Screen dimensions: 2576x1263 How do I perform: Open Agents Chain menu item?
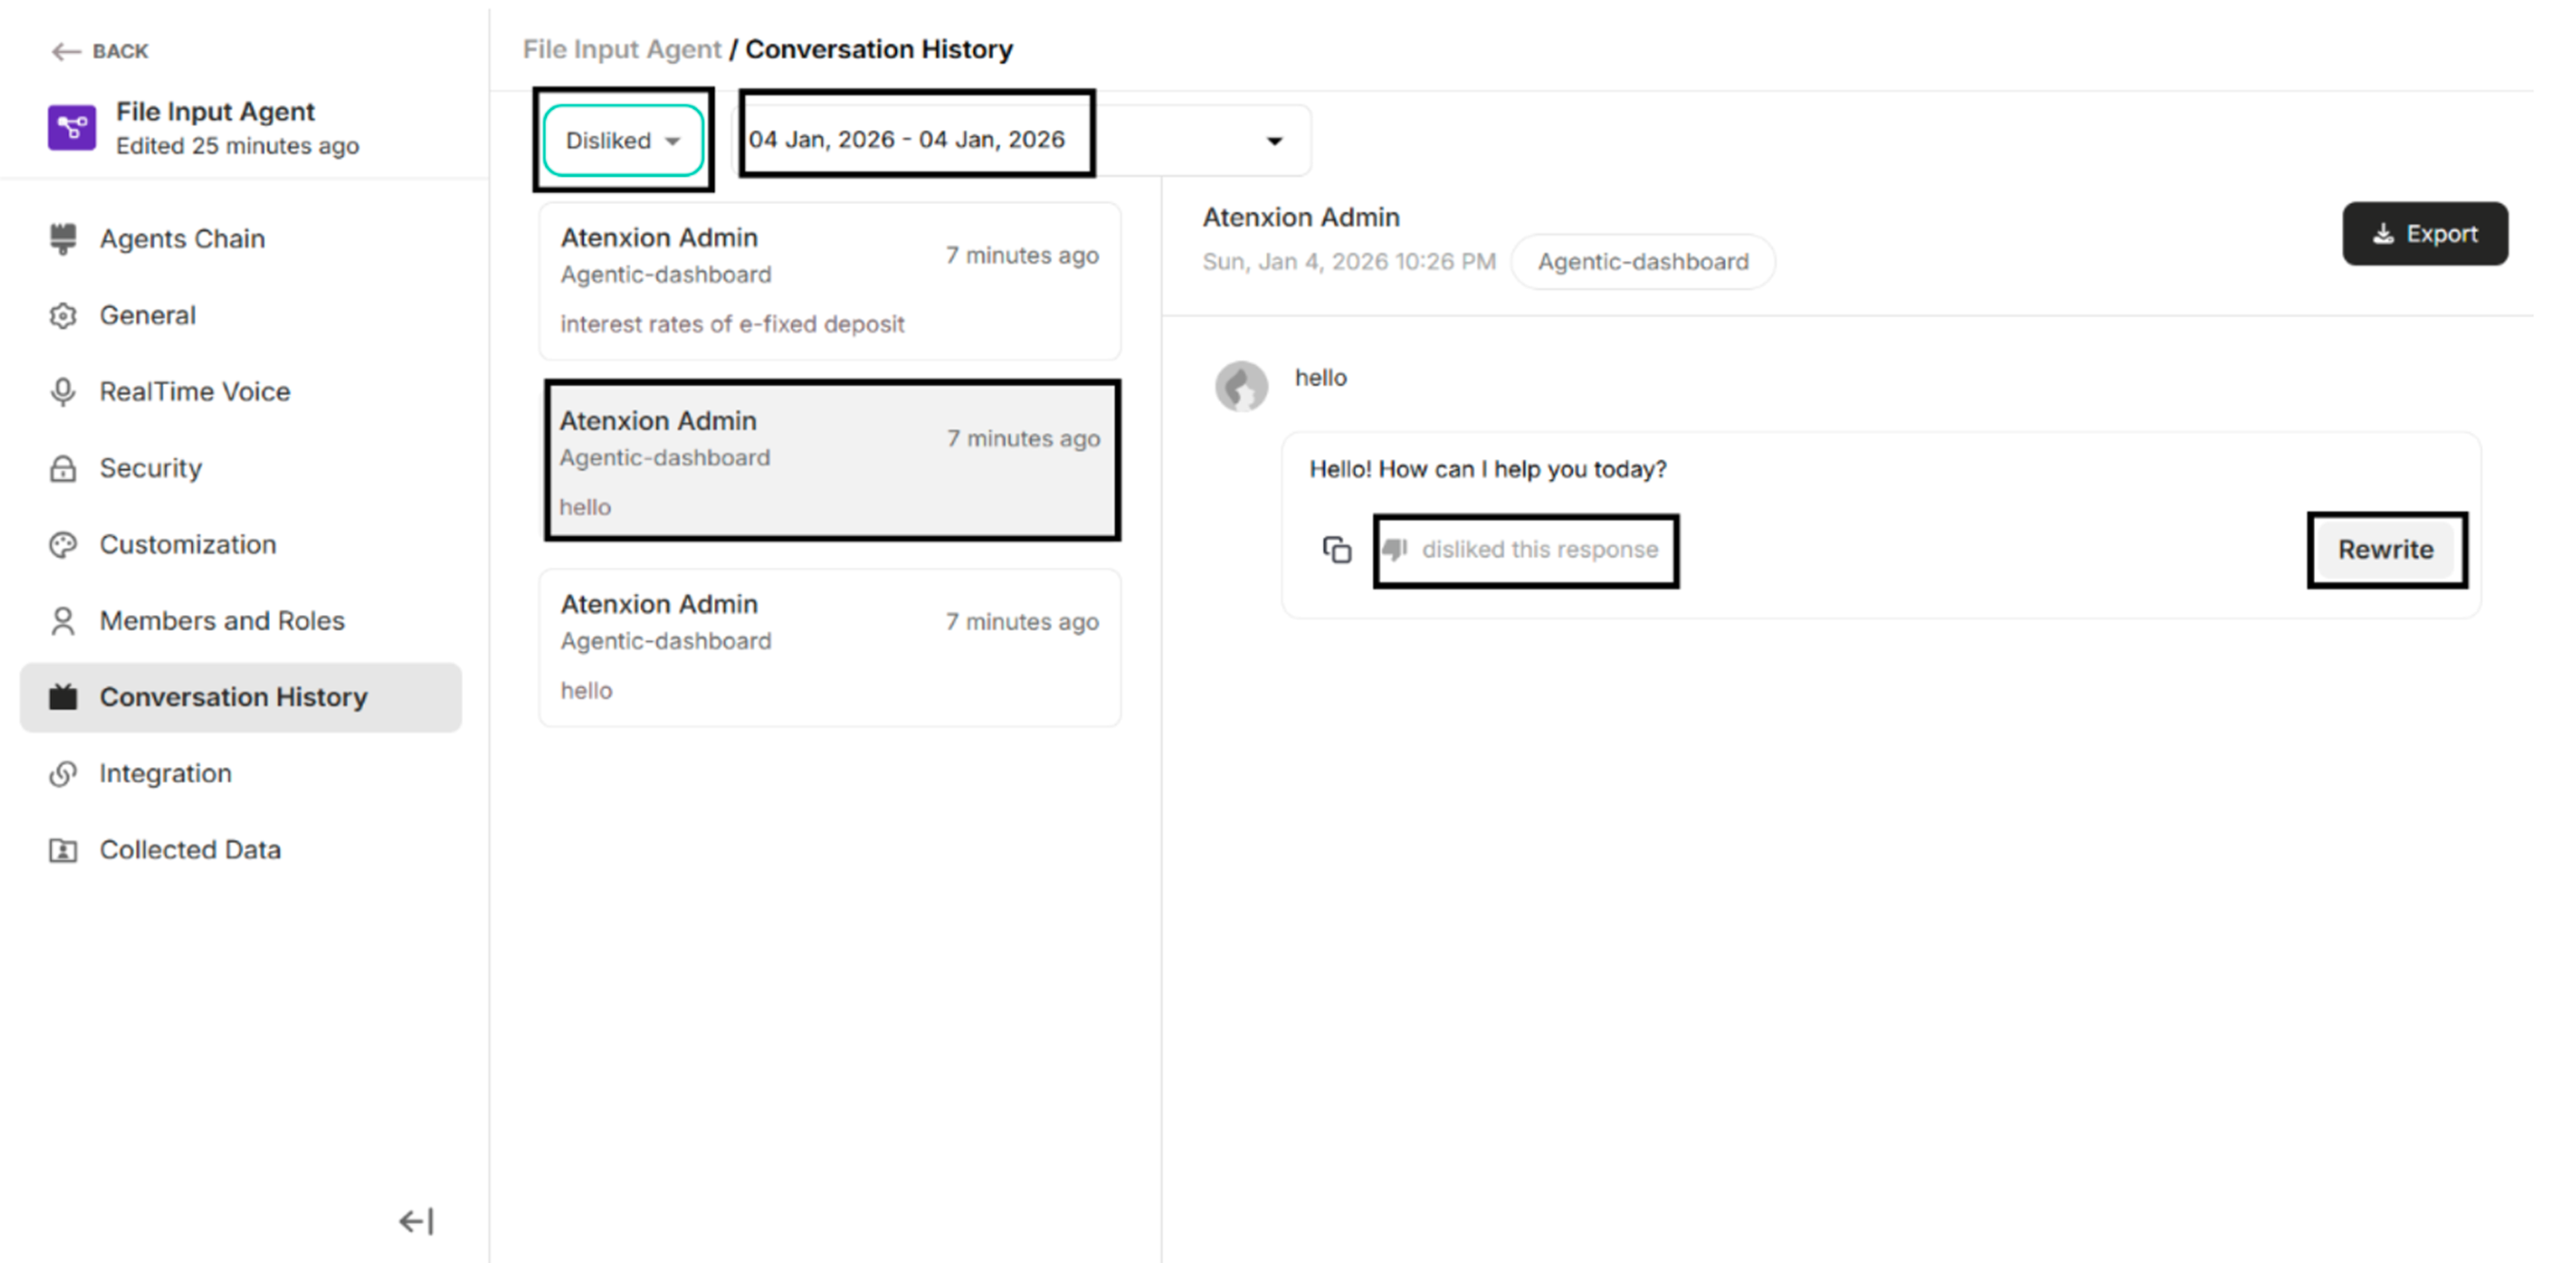(x=182, y=239)
